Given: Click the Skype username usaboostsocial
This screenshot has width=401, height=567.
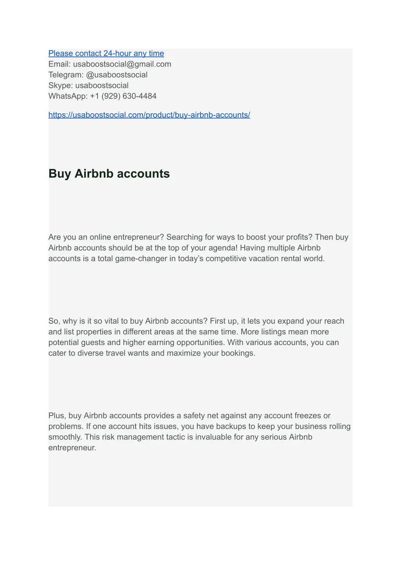Looking at the screenshot, I should [x=102, y=85].
